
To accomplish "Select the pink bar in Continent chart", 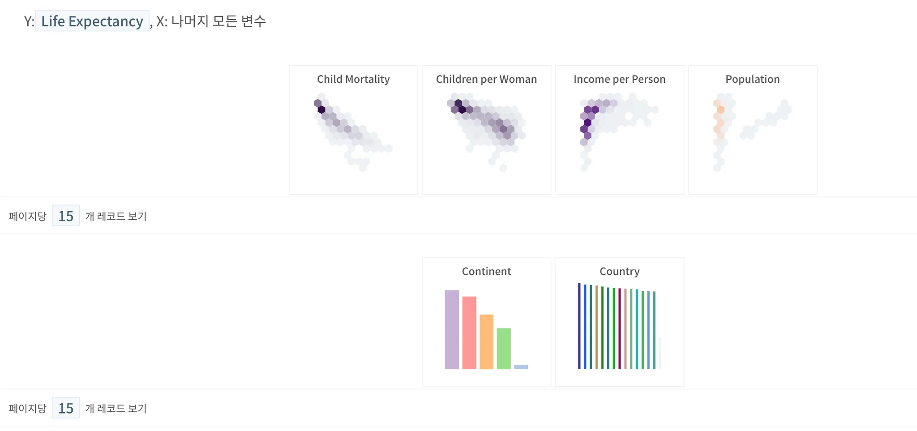I will 469,333.
